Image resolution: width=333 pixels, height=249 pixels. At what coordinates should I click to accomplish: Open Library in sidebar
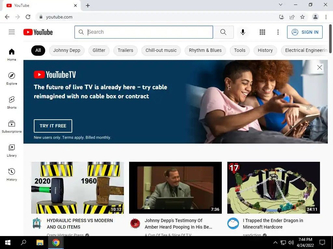point(12,150)
